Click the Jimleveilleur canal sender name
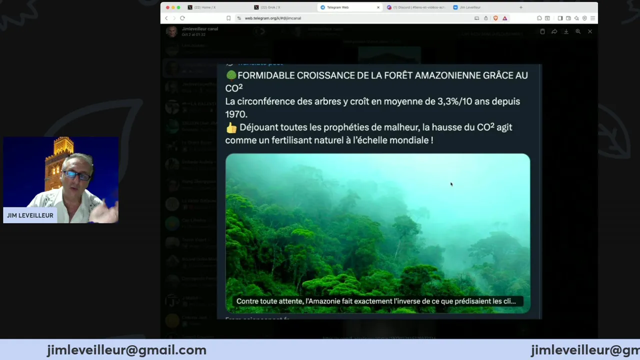This screenshot has height=360, width=640. pos(200,29)
